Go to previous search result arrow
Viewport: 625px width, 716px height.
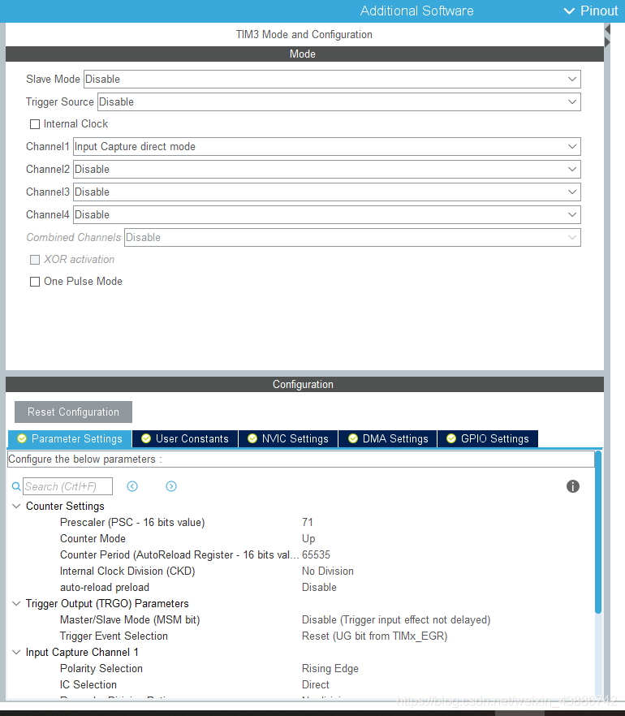click(x=132, y=486)
